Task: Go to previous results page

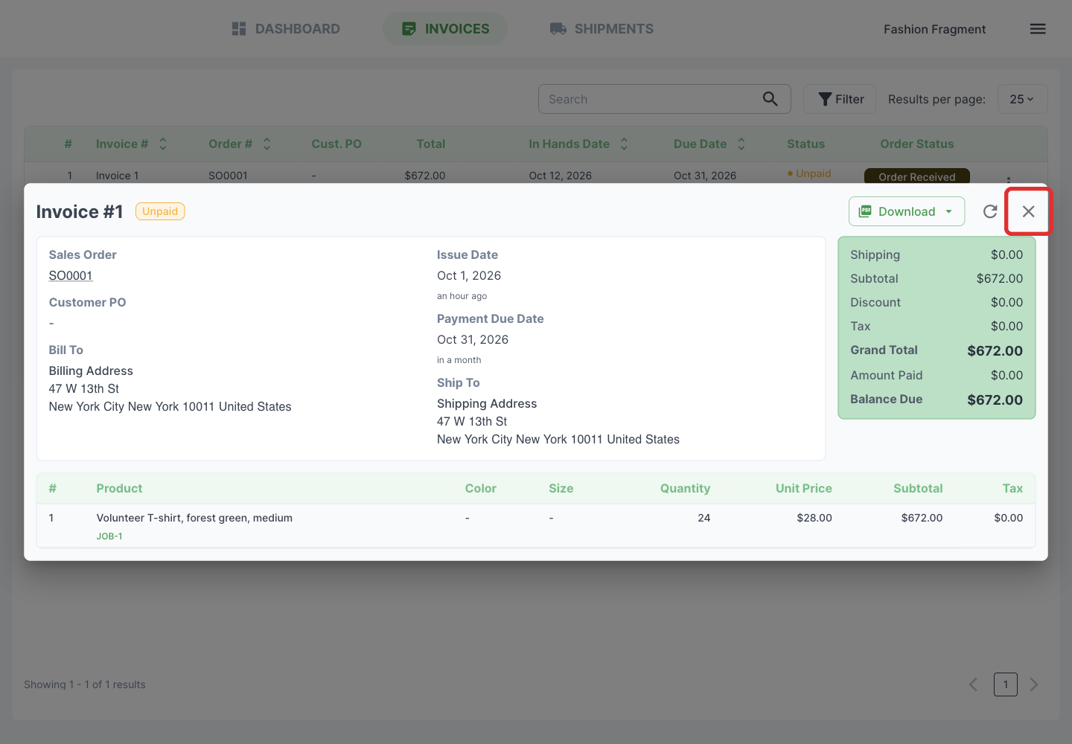Action: coord(973,684)
